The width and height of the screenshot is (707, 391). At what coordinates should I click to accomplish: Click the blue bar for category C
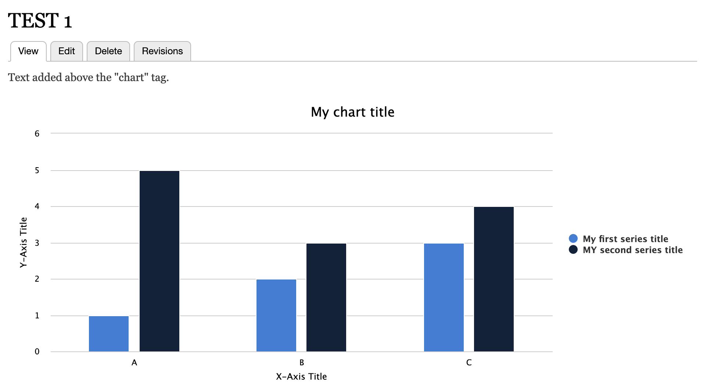tap(444, 297)
